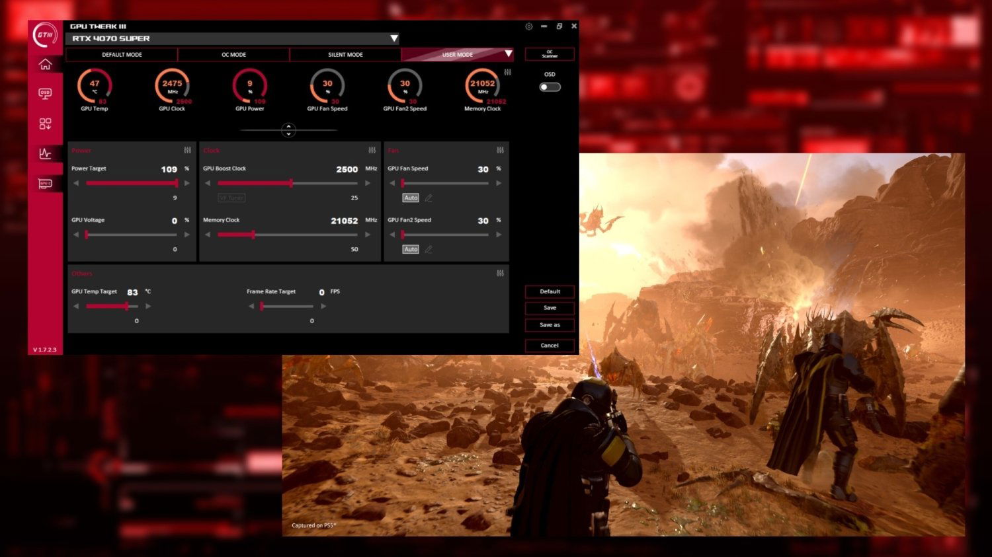Click the Frame Rate Target slider track
This screenshot has height=557, width=992.
point(287,306)
